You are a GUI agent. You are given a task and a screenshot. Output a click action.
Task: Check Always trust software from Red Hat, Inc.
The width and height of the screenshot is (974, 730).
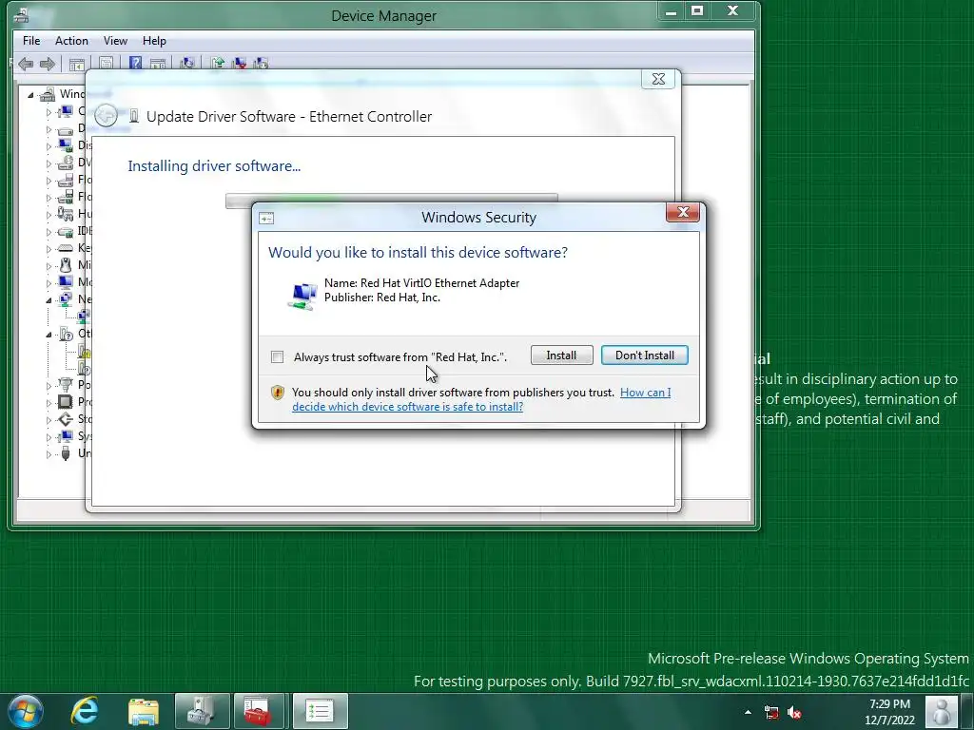277,357
